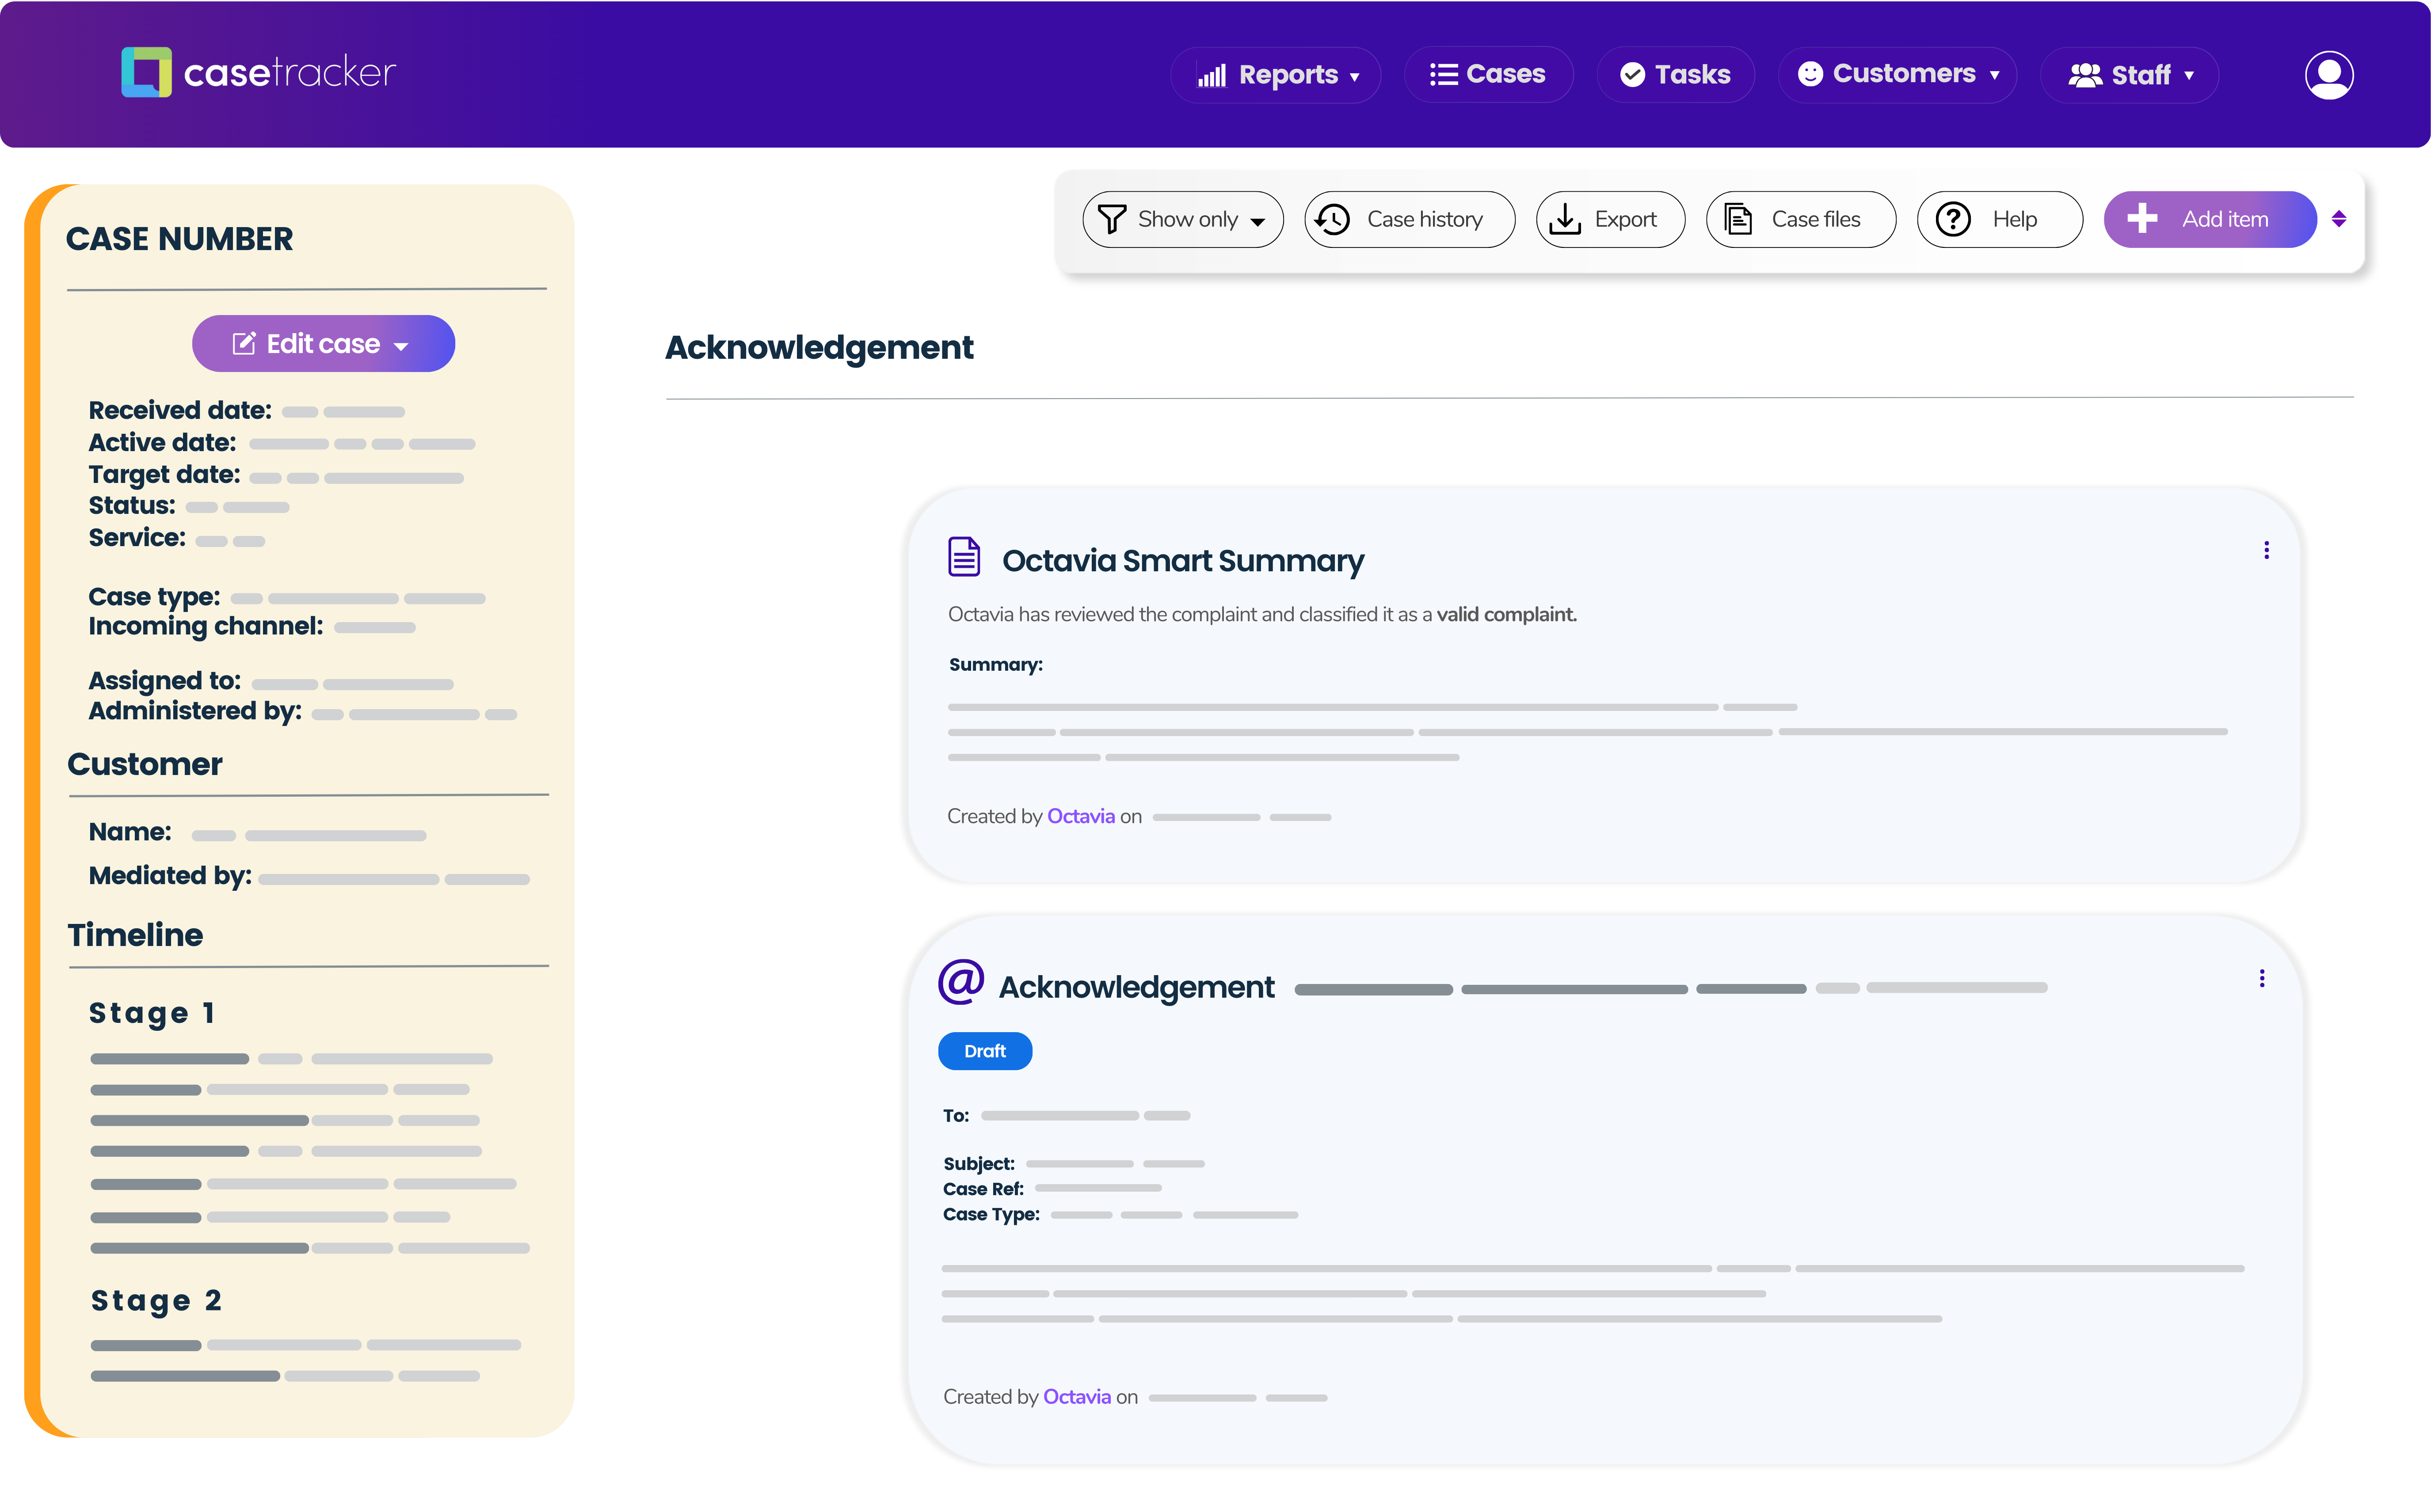Open the Case files button
The height and width of the screenshot is (1512, 2431).
[x=1800, y=219]
